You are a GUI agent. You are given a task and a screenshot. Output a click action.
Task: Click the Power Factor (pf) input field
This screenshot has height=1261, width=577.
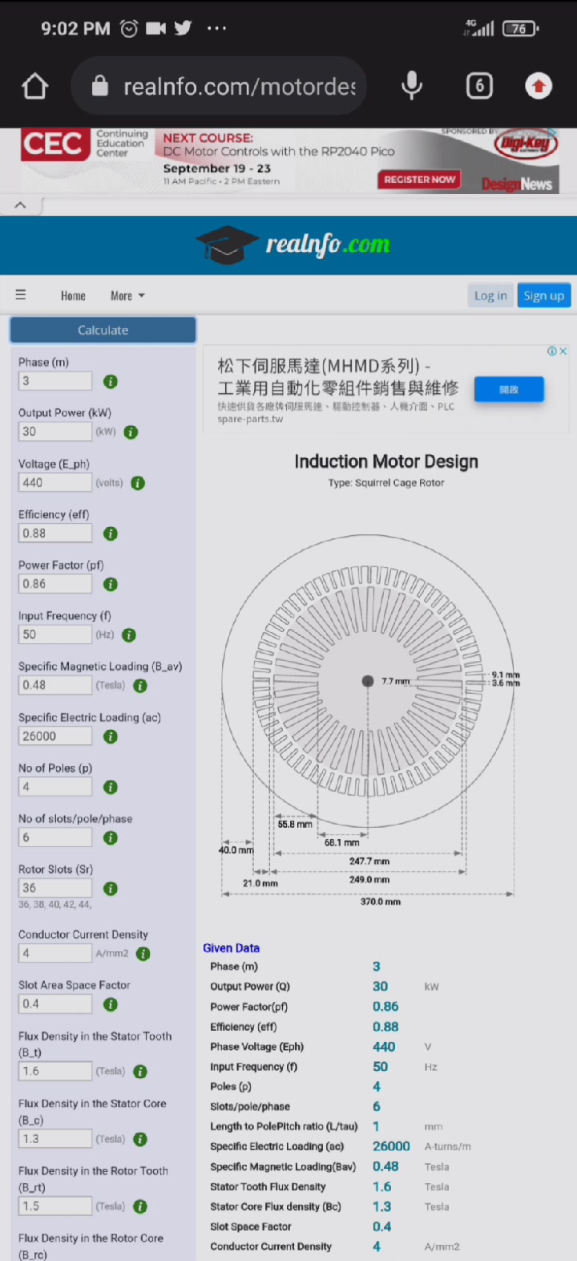55,584
